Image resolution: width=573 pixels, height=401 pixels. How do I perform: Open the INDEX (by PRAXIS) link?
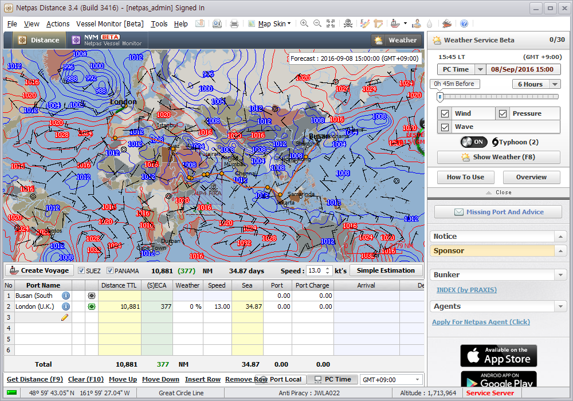pyautogui.click(x=466, y=290)
